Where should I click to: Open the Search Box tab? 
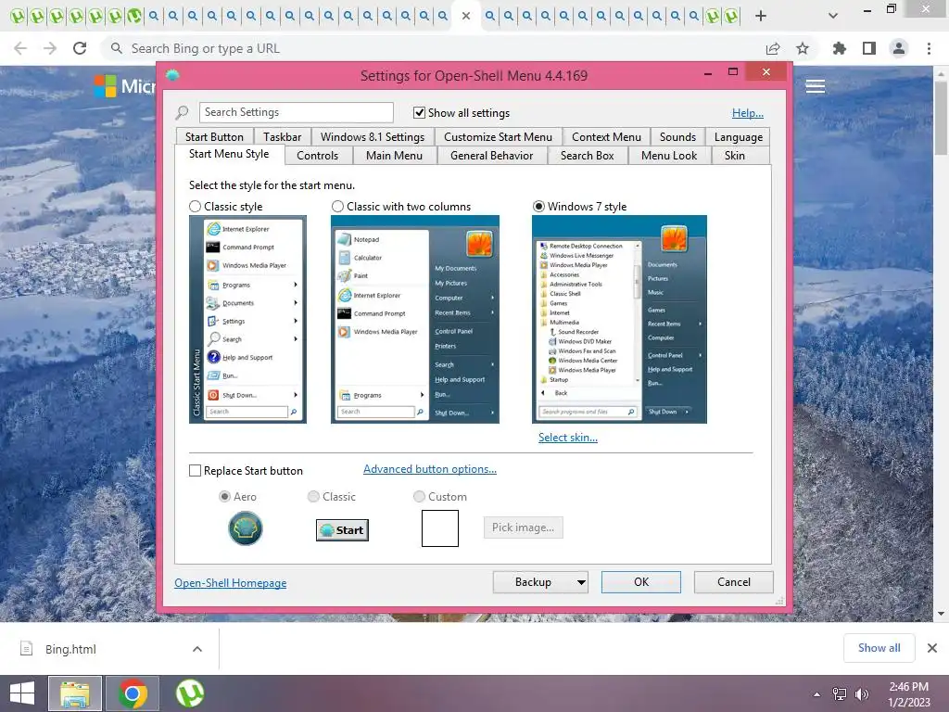point(587,156)
